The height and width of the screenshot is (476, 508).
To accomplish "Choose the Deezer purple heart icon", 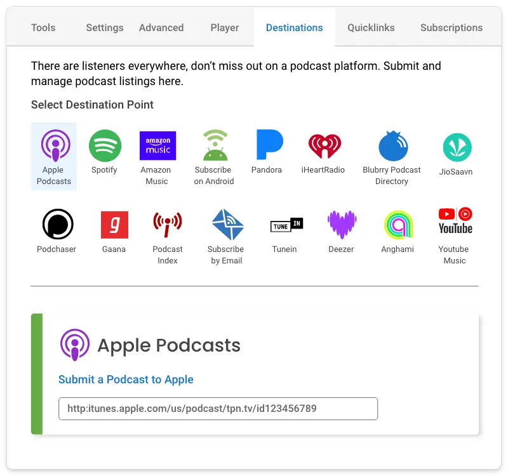I will (342, 225).
